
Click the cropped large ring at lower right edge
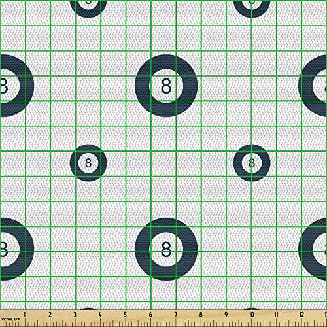[313, 249]
